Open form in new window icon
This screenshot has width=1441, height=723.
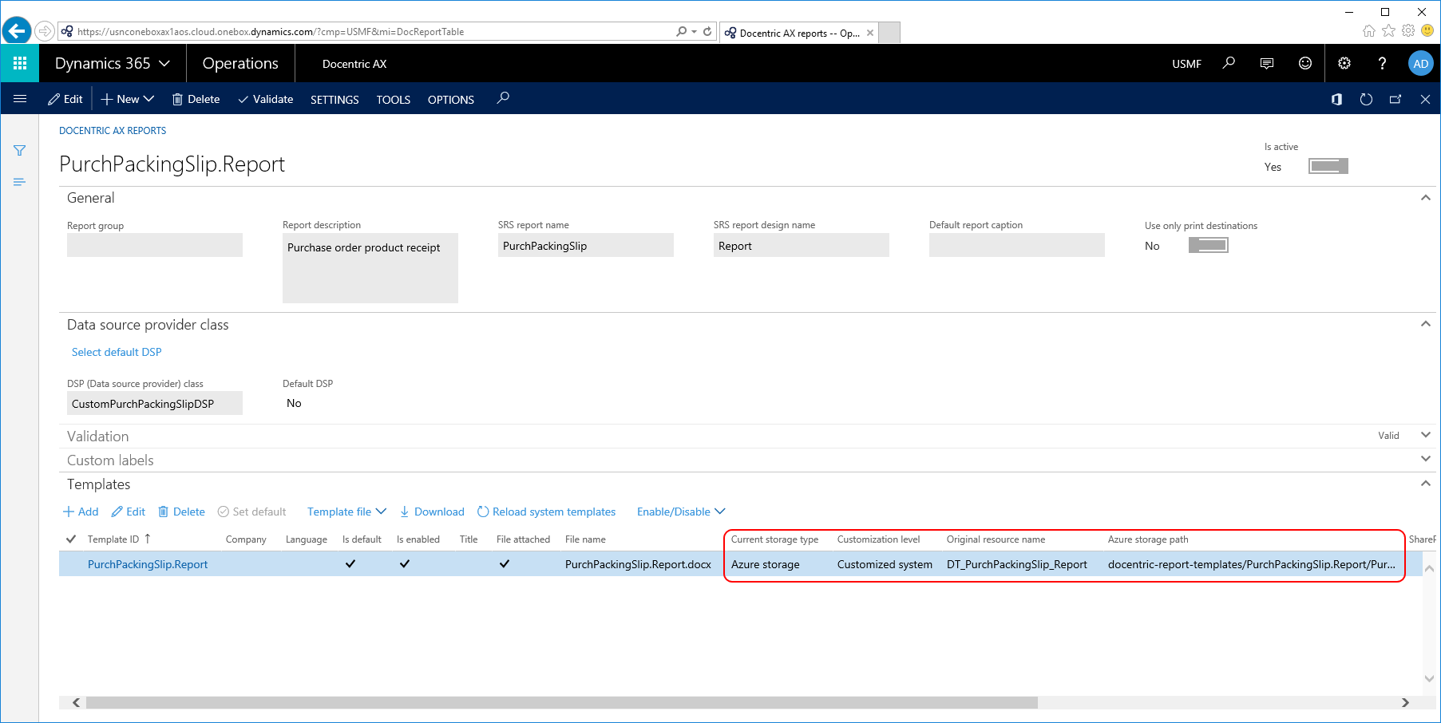tap(1395, 99)
